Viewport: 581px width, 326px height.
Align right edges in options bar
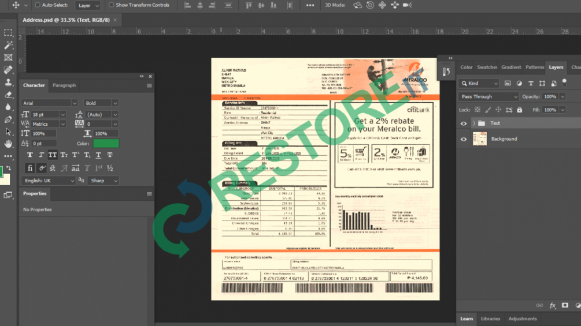click(x=212, y=5)
